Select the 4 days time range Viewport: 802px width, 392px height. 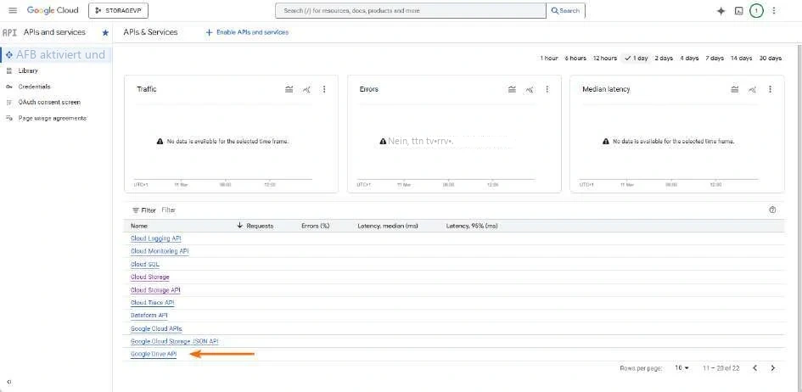689,59
